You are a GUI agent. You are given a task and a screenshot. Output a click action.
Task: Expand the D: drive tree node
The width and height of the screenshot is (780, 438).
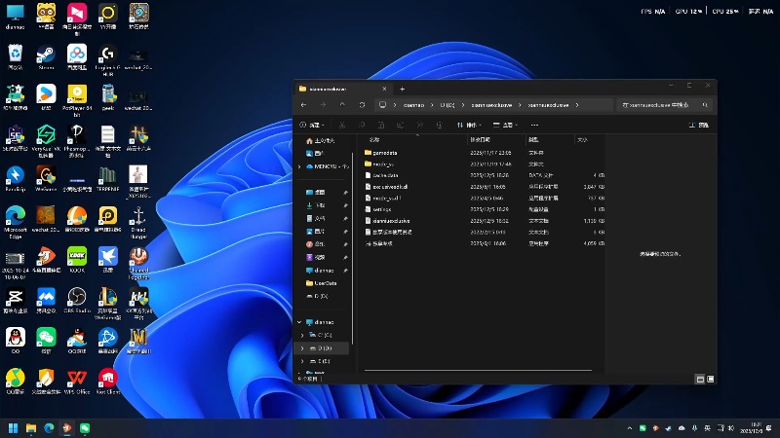301,347
